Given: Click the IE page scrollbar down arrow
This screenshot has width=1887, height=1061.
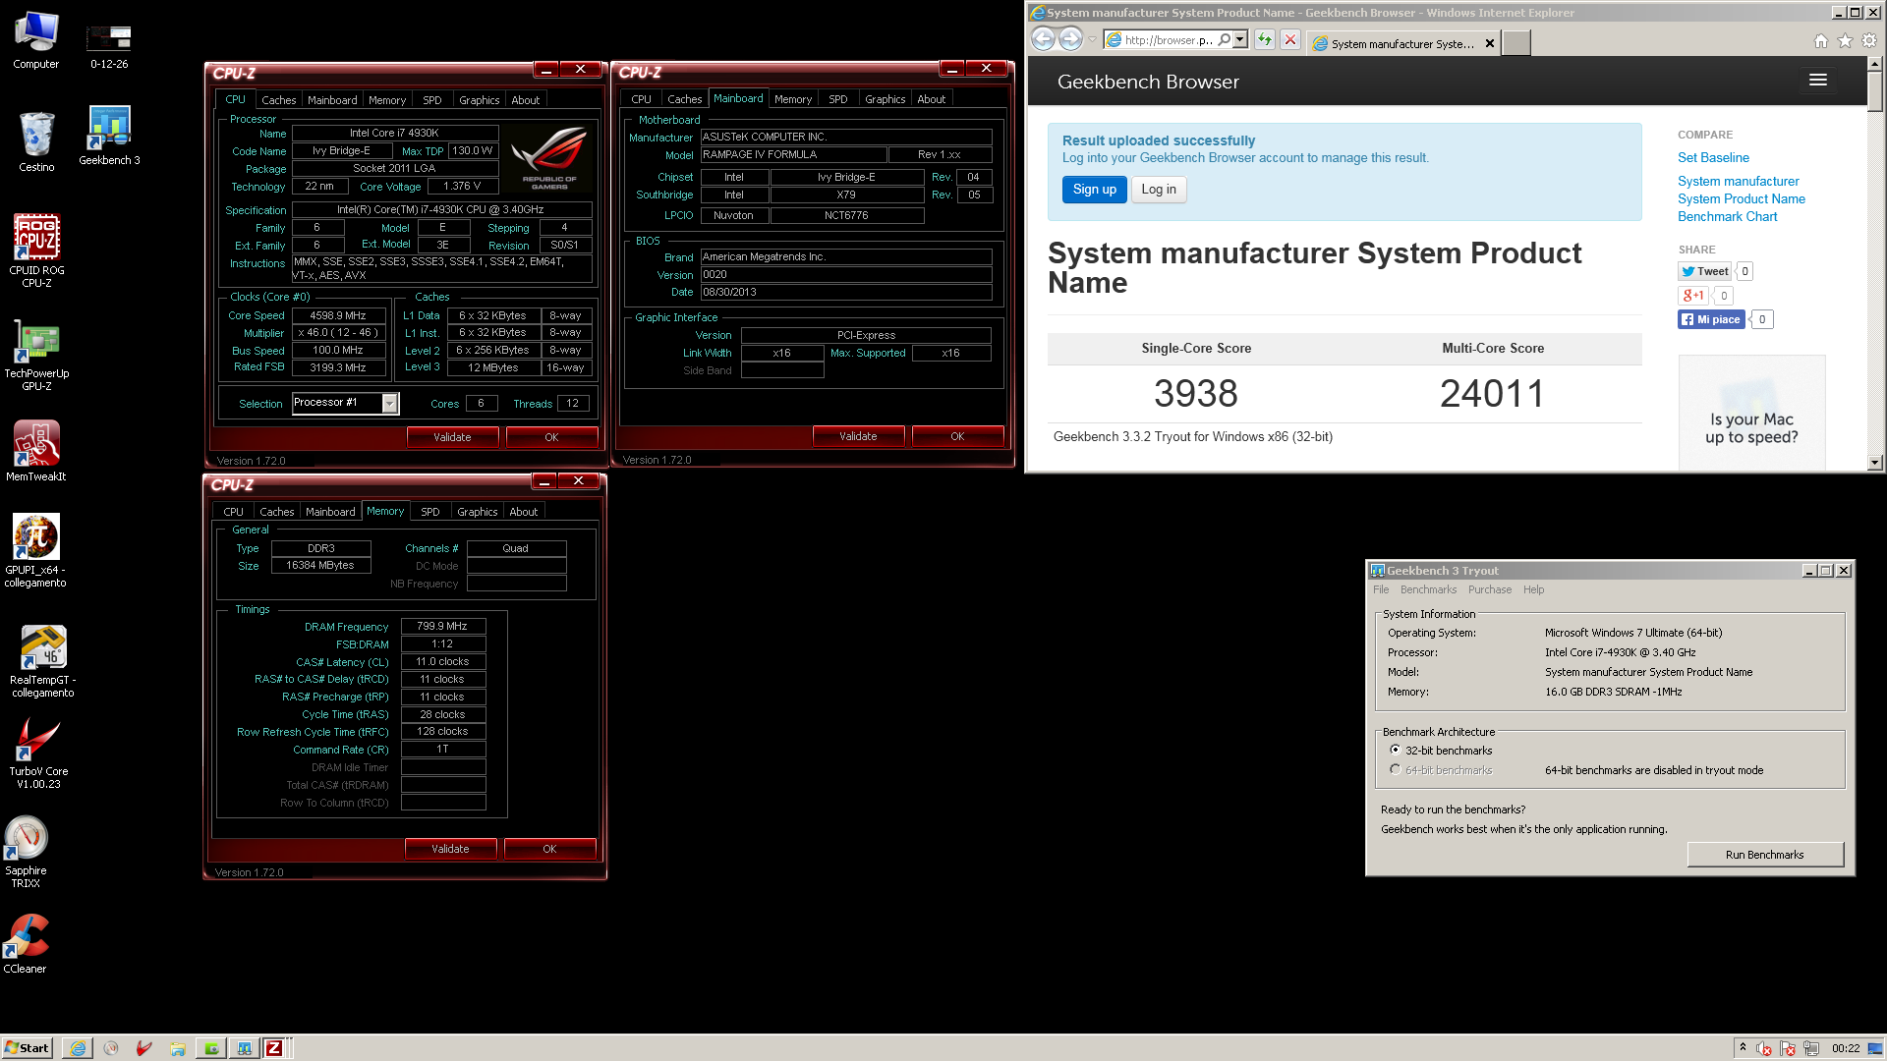Looking at the screenshot, I should tap(1874, 462).
